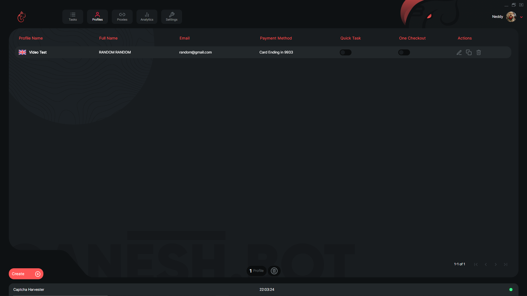Open the Settings tab
Viewport: 527px width, 296px height.
172,17
